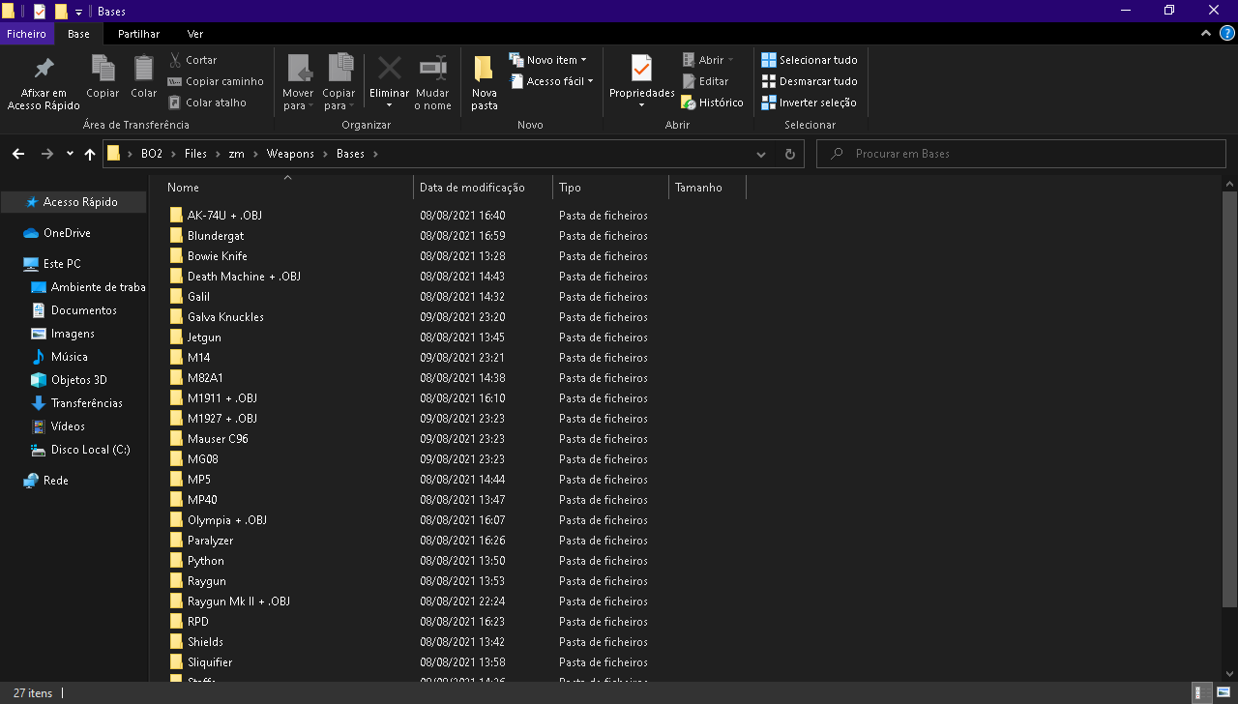
Task: Switch to the Partilhar ribbon tab
Action: point(138,34)
